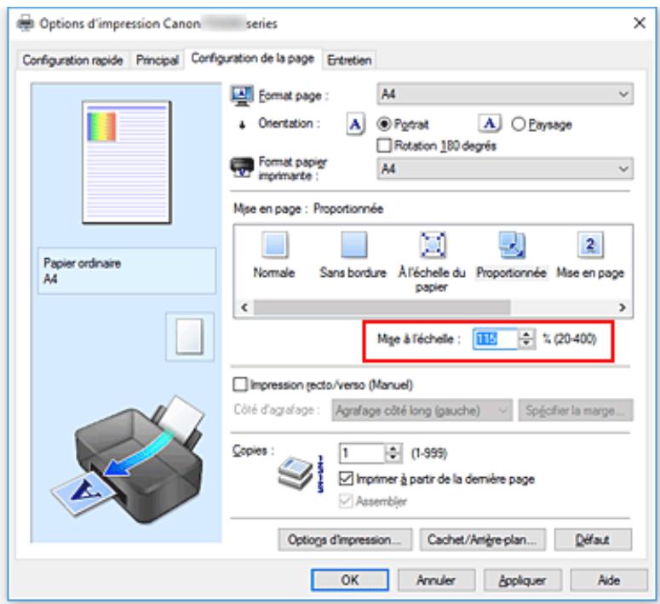The height and width of the screenshot is (604, 660).
Task: Enable Impression recto/verso (Manuel) checkbox
Action: pyautogui.click(x=240, y=384)
